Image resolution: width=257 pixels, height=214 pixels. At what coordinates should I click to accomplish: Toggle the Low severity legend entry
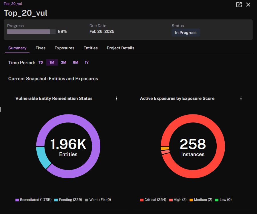223,200
